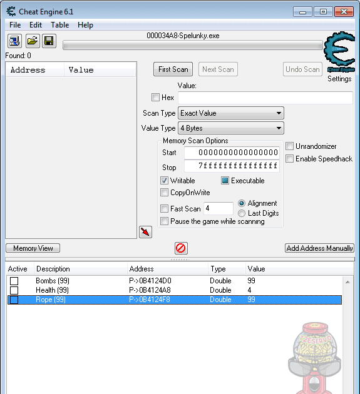Open Memory View

pos(33,248)
